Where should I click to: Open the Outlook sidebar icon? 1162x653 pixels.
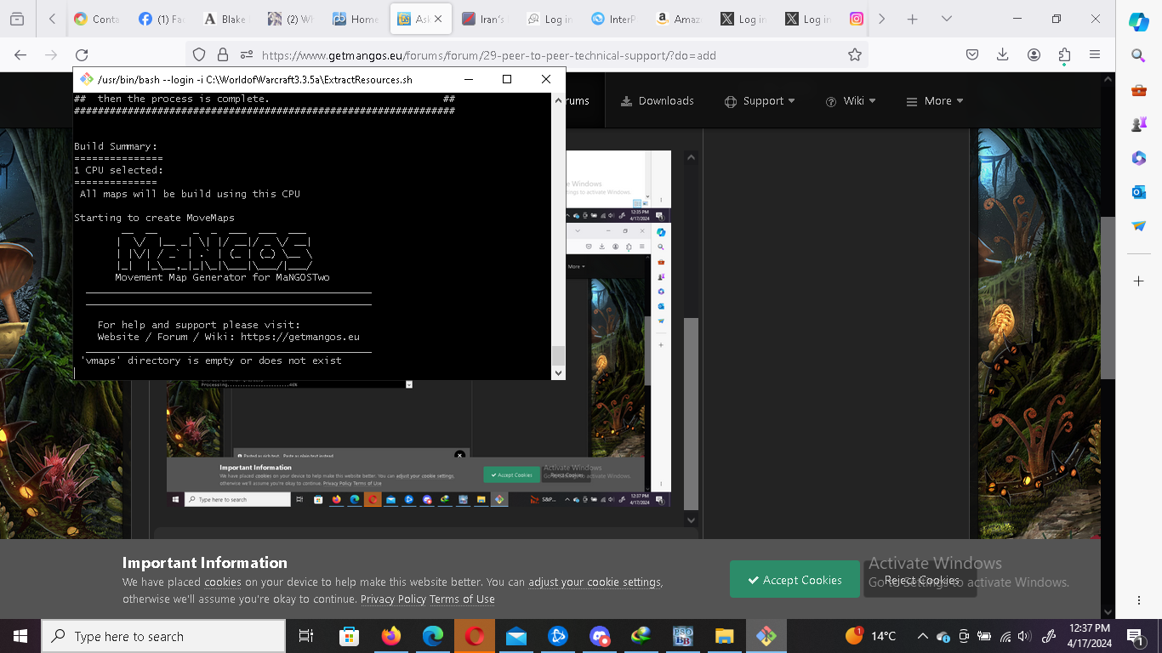[1138, 192]
